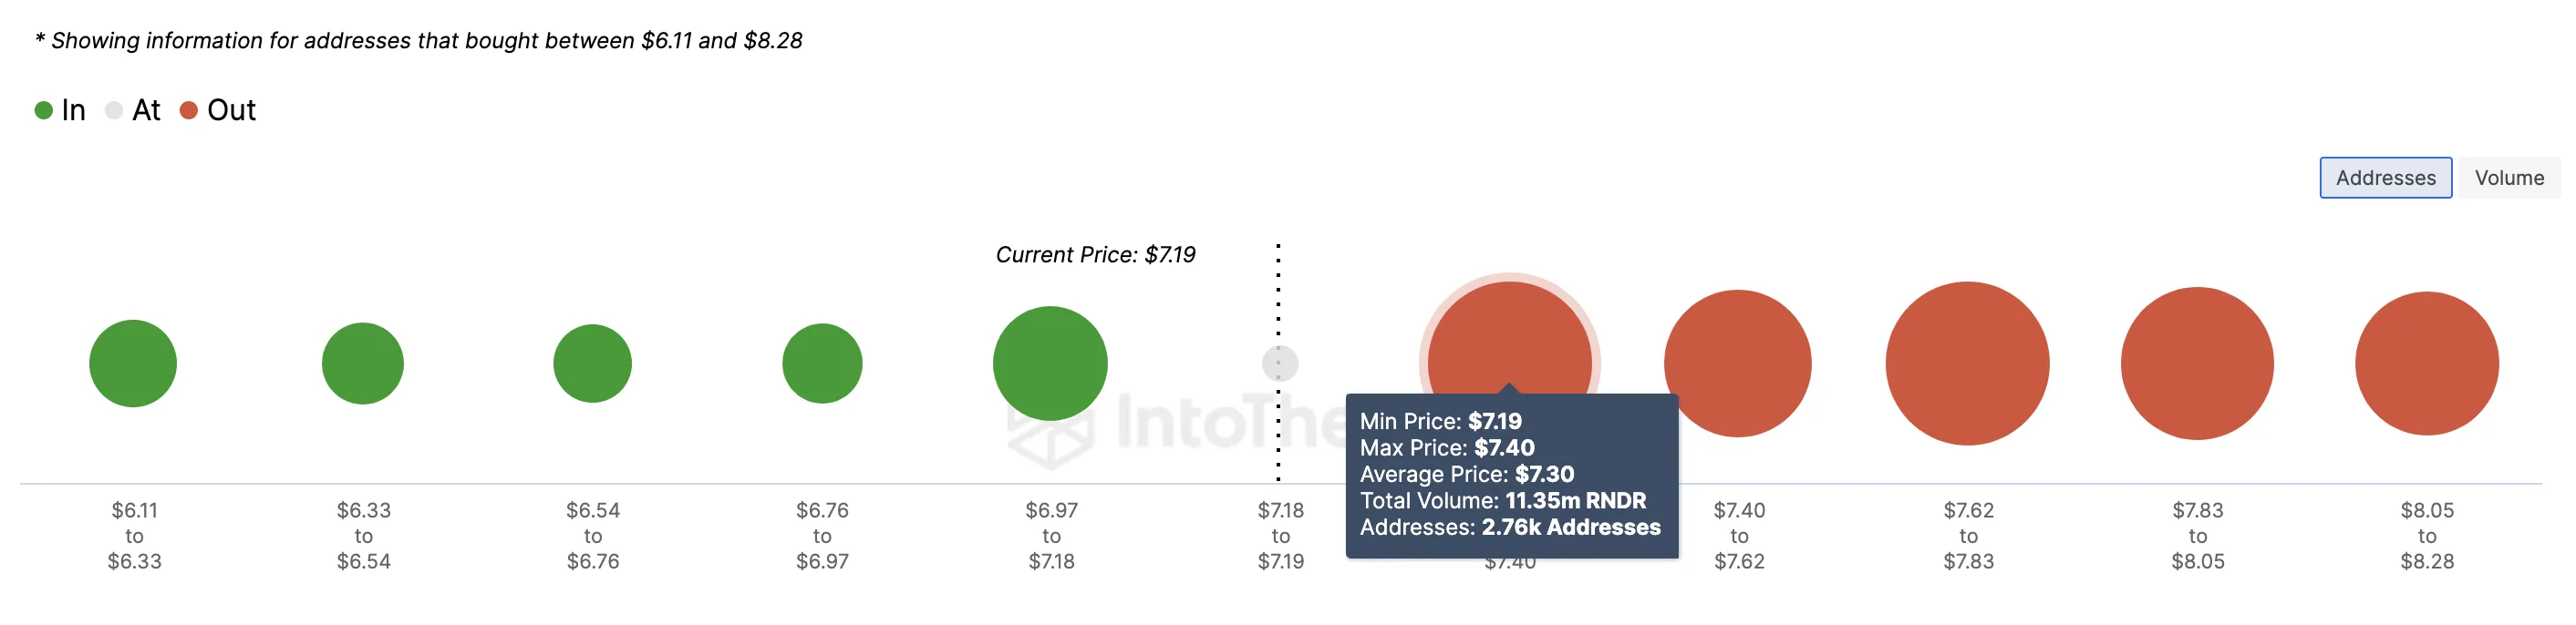Click the $8.05 to $8.28 axis label

click(2427, 536)
